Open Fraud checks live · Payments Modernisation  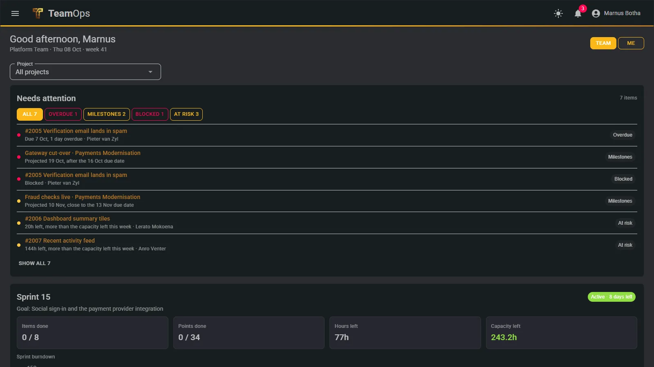(327, 201)
